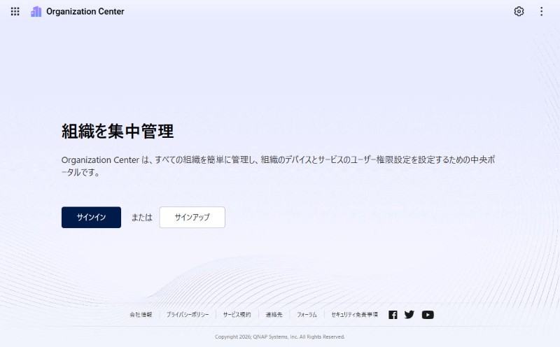Open the YouTube channel icon
Screen dimensions: 560x347
pos(428,315)
